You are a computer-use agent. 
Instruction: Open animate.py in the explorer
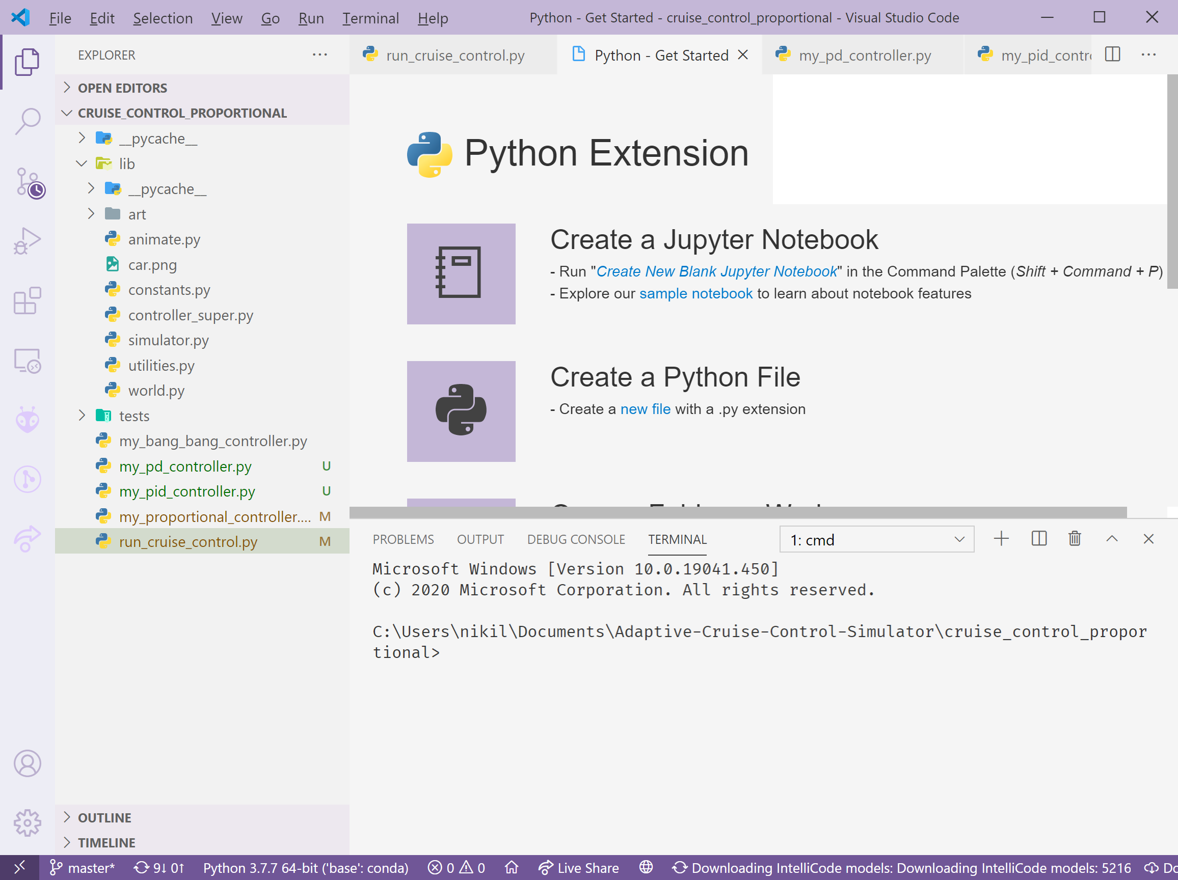pos(202,239)
